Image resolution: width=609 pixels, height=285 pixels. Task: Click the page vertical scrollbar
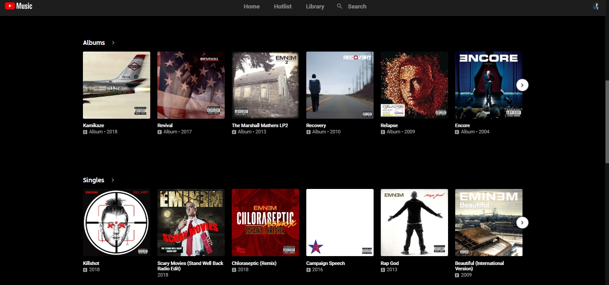tap(606, 120)
